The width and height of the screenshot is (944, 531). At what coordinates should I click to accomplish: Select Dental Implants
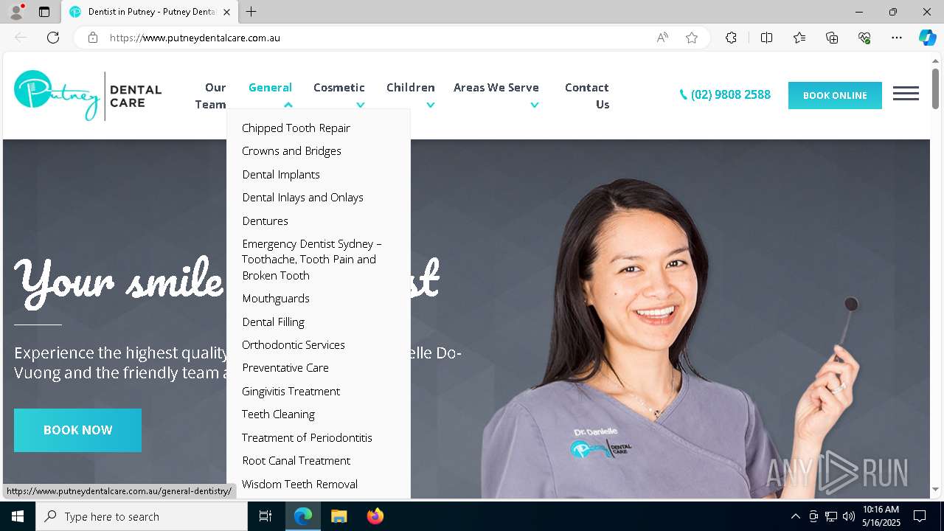281,174
